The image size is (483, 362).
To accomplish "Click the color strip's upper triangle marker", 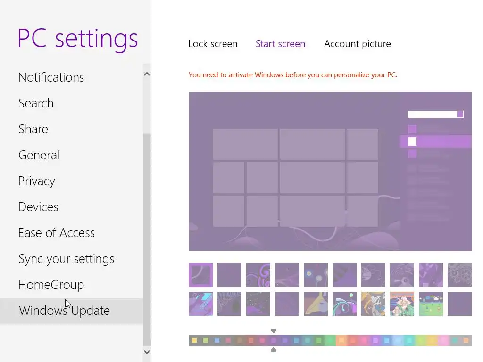I will click(x=274, y=331).
